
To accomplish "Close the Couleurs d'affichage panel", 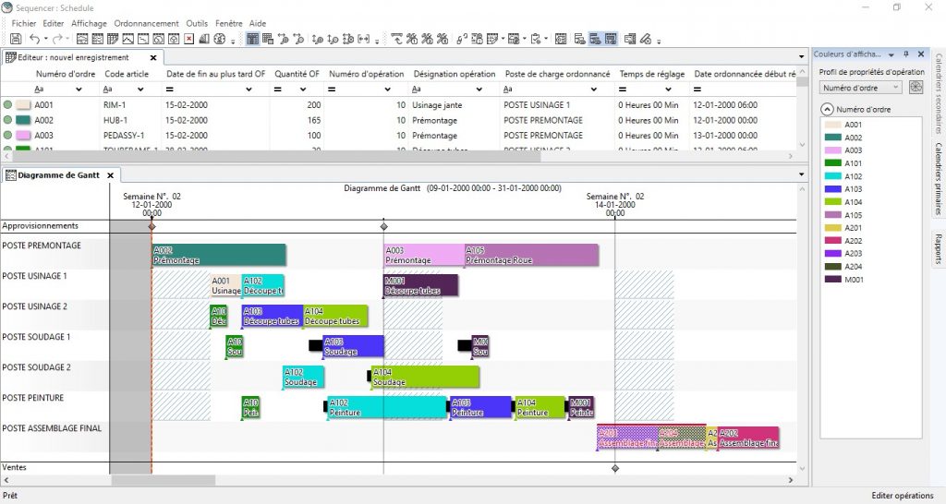I will pos(921,54).
